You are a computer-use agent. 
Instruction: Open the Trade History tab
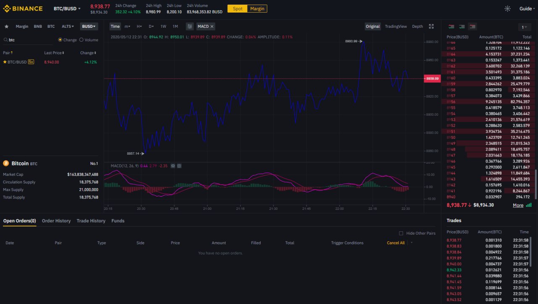tap(91, 221)
